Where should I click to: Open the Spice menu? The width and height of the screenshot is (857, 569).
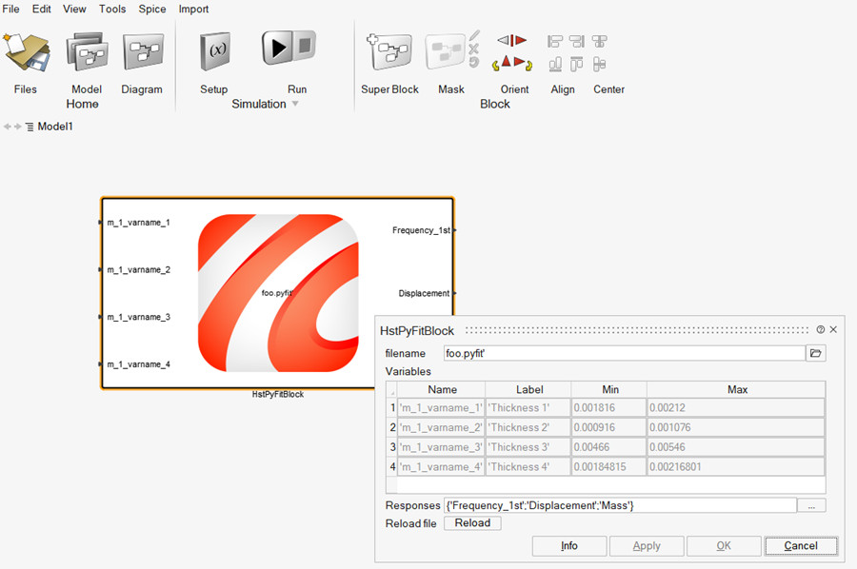[x=151, y=9]
